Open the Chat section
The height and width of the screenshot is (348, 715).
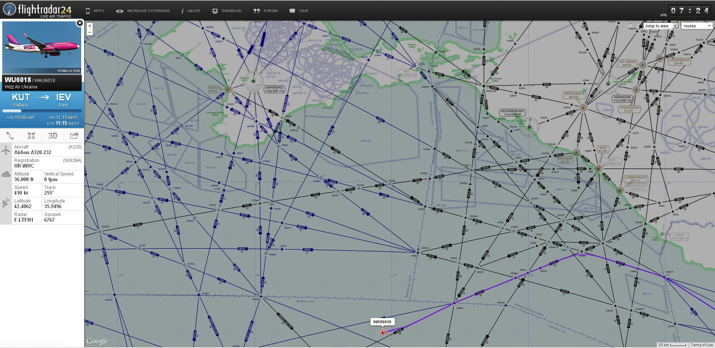(x=299, y=11)
